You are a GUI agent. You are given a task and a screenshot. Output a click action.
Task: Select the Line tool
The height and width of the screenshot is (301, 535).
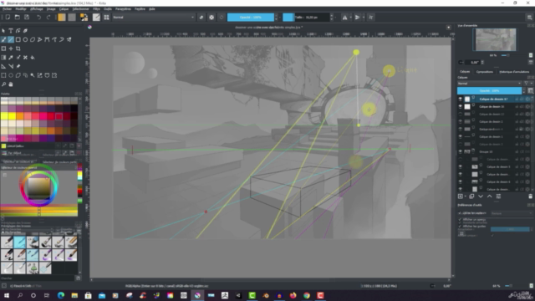[x=11, y=39]
